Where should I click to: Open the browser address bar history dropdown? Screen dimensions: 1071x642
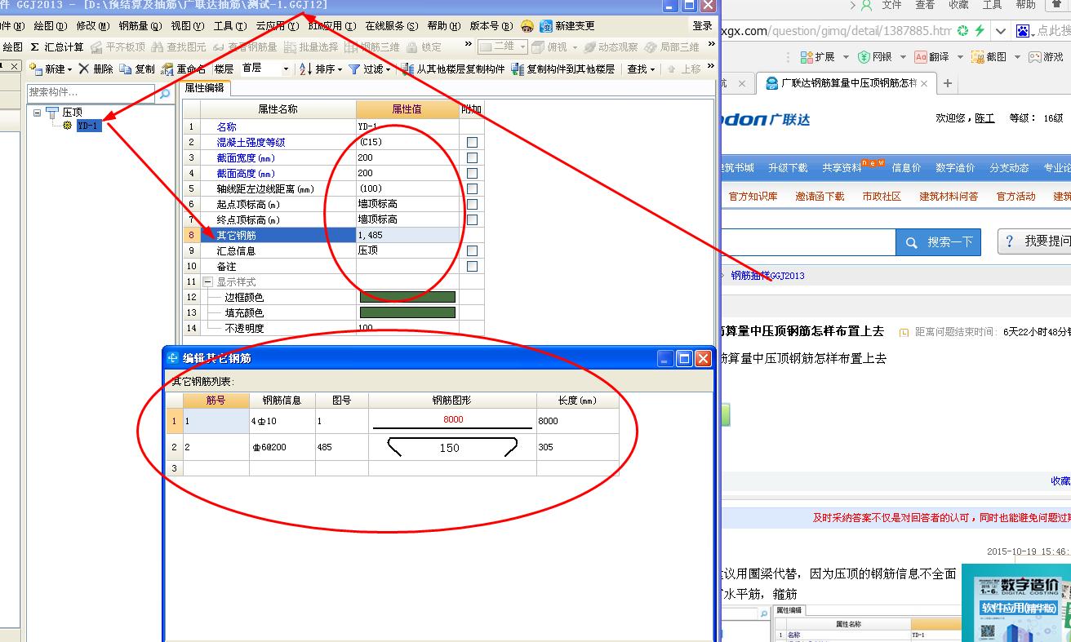tap(1001, 31)
